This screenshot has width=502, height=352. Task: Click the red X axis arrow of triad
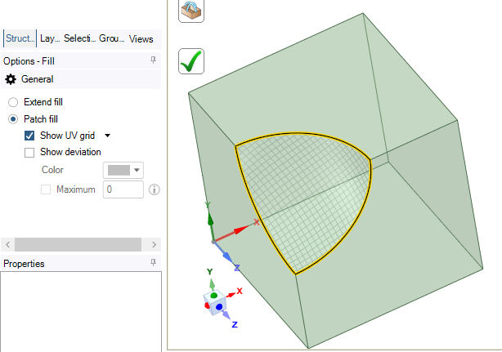tap(232, 232)
